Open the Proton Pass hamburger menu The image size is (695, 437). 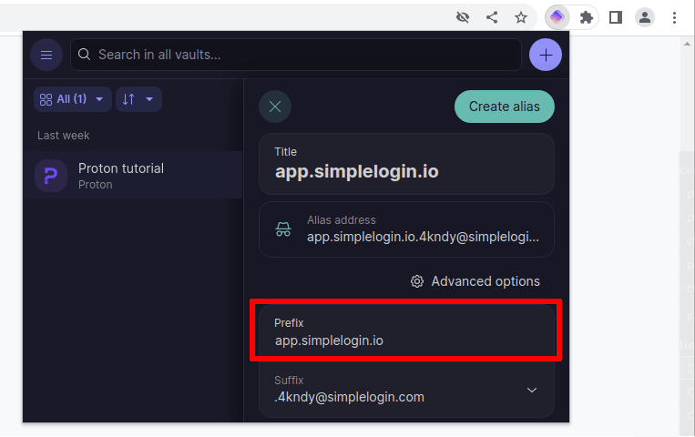coord(46,55)
